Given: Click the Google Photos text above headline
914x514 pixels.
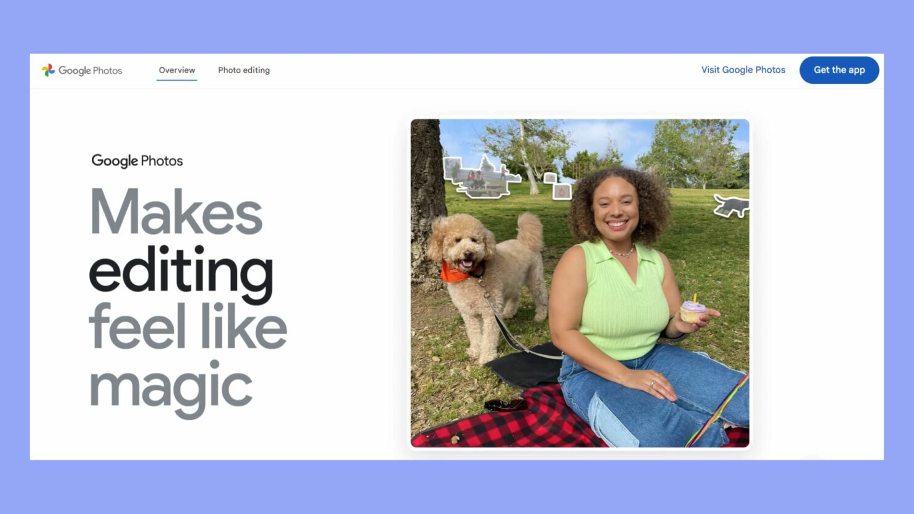Looking at the screenshot, I should point(137,161).
